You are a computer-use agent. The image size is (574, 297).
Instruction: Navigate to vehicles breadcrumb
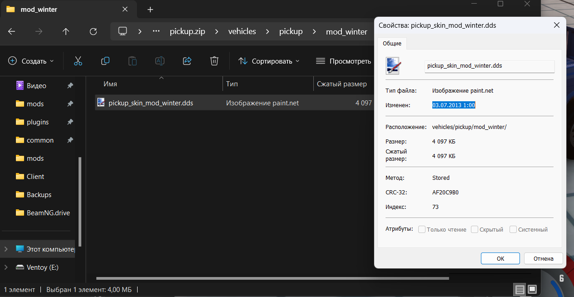(x=242, y=31)
